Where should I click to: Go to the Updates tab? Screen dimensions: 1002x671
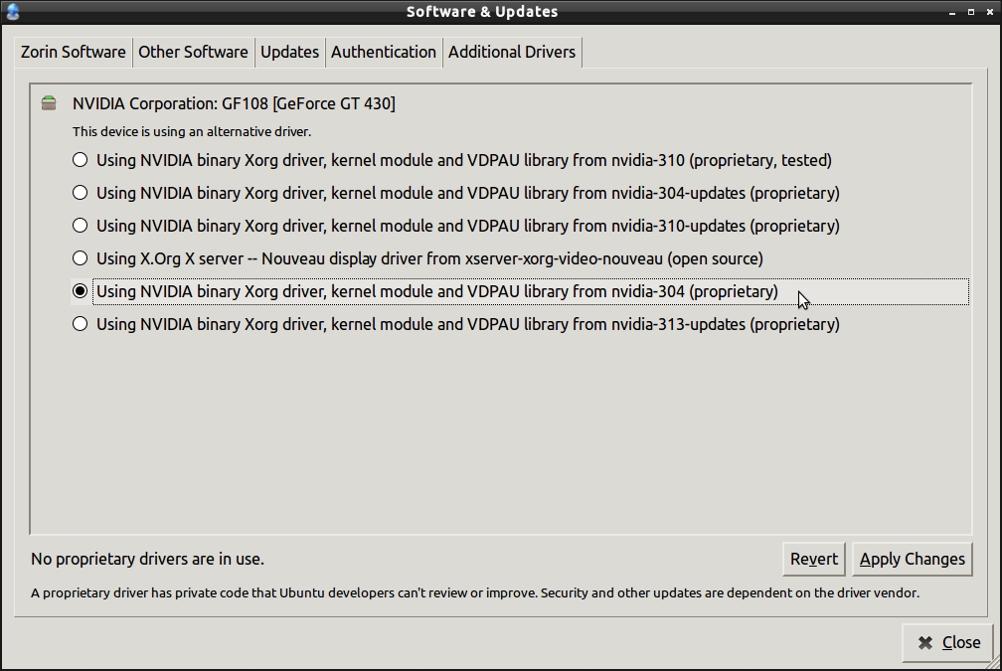289,52
